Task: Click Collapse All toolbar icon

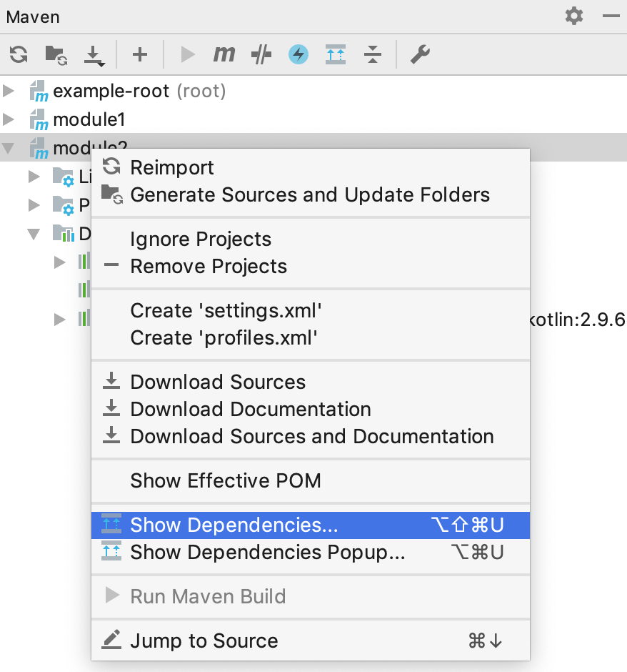Action: [373, 54]
